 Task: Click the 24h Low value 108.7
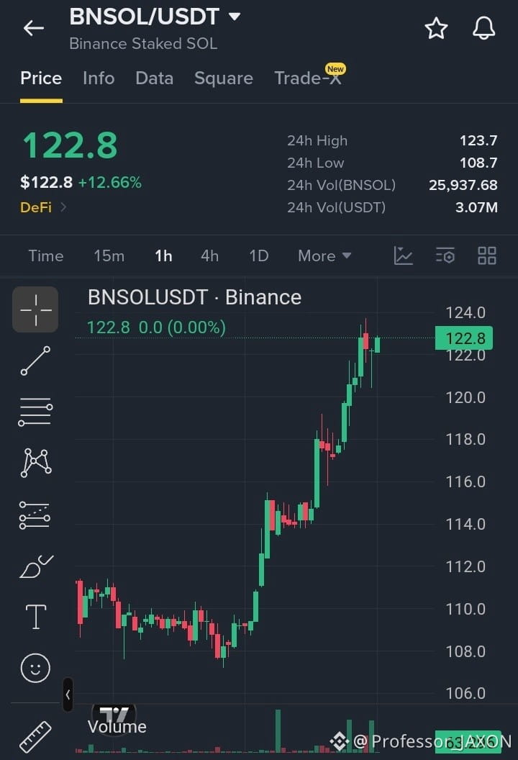pos(478,163)
